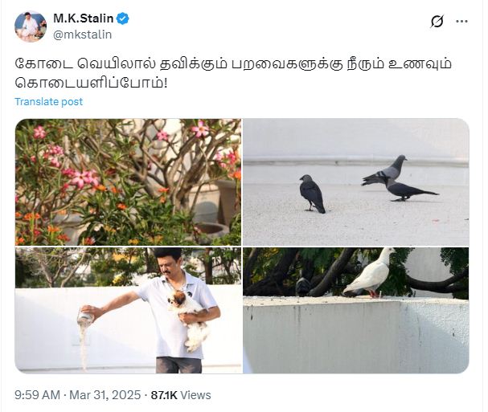Click the container pouring water

coord(86,316)
